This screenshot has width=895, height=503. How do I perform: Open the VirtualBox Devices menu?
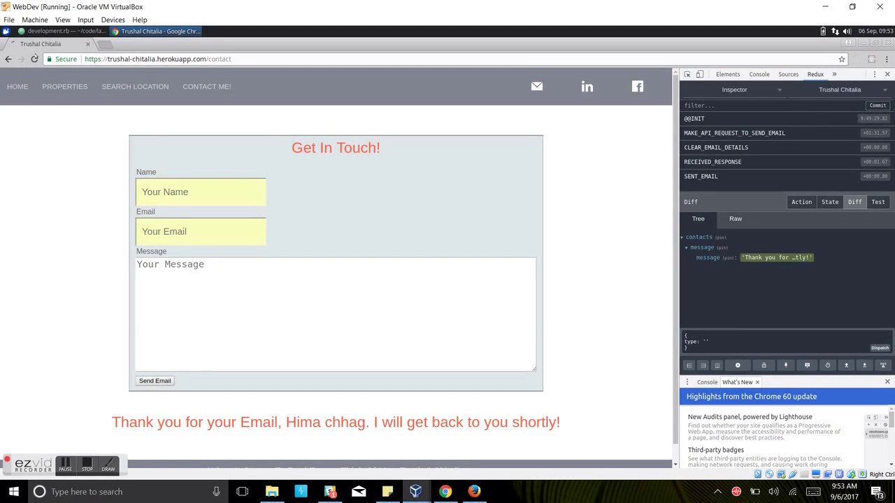tap(113, 20)
